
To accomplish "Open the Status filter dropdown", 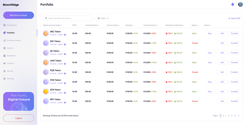I will click(x=103, y=18).
